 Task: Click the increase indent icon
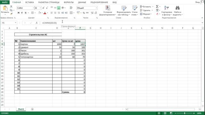tap(66, 13)
